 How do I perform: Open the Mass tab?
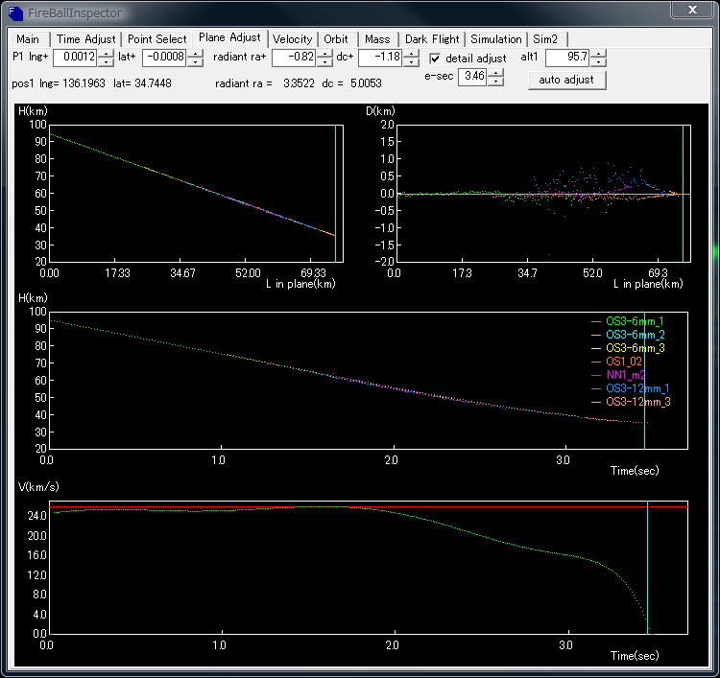[x=377, y=39]
